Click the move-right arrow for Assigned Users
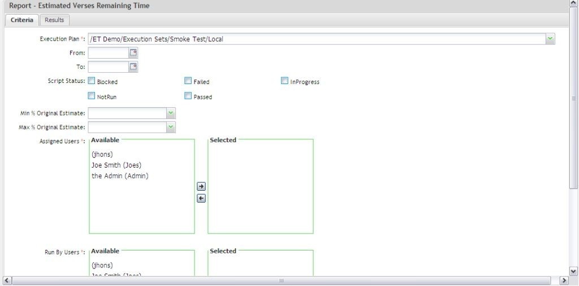This screenshot has width=579, height=286. [201, 186]
